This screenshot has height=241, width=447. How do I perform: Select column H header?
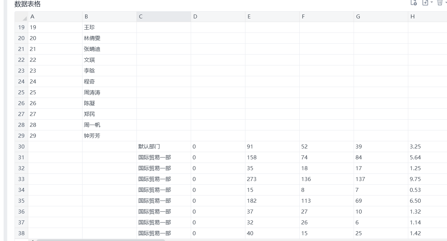[x=427, y=17]
